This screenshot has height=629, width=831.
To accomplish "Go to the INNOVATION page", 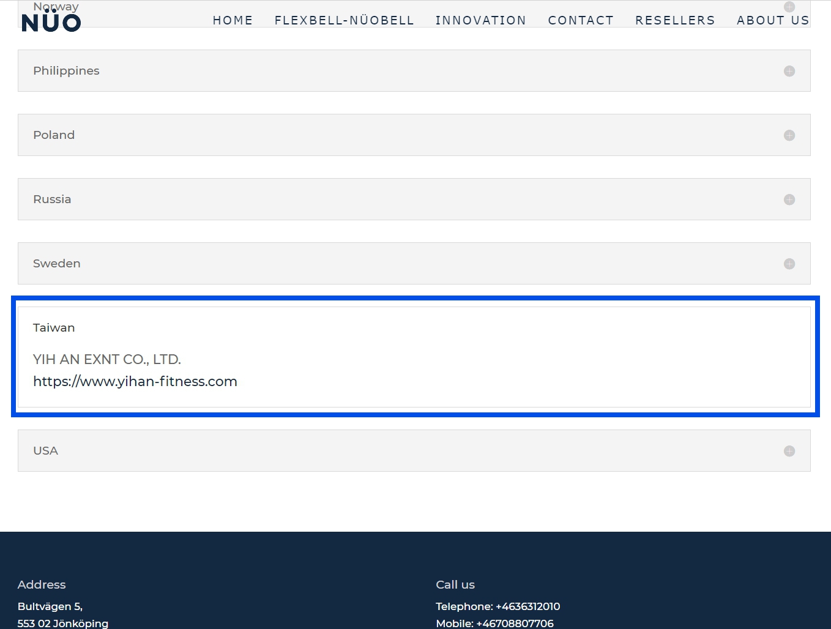I will [x=481, y=20].
